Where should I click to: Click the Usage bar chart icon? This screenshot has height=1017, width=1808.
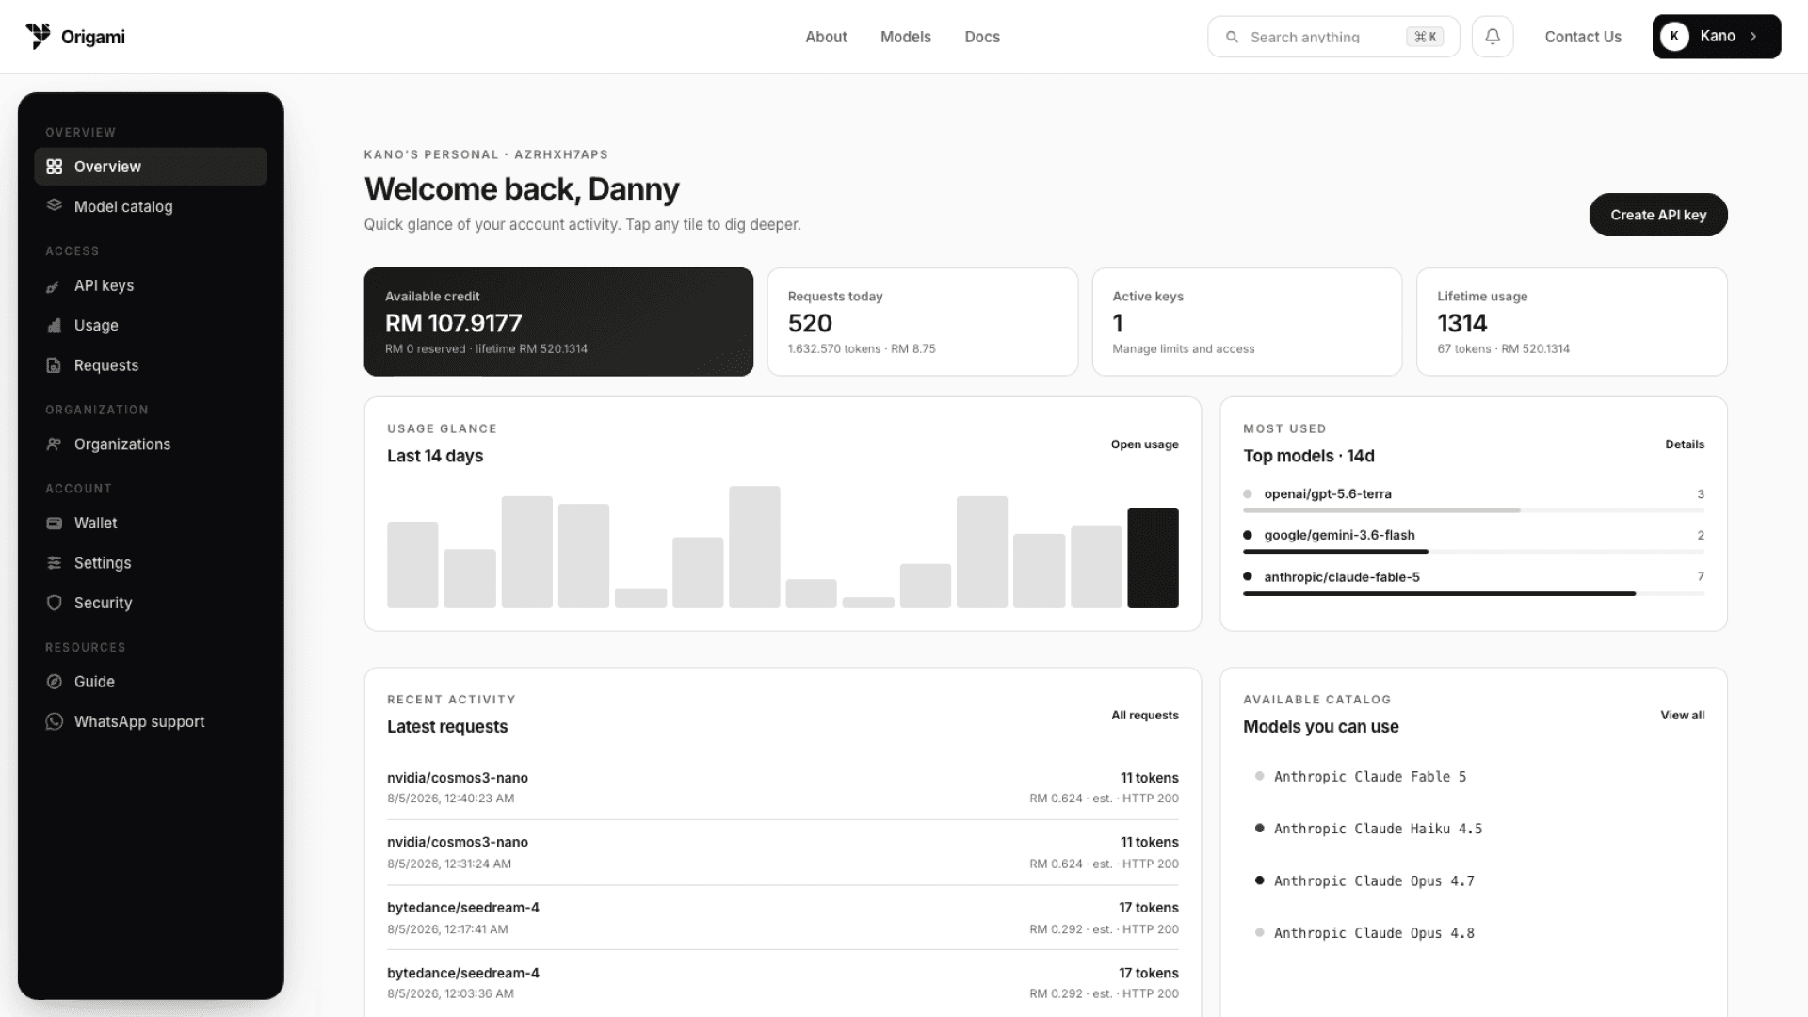[x=55, y=326]
